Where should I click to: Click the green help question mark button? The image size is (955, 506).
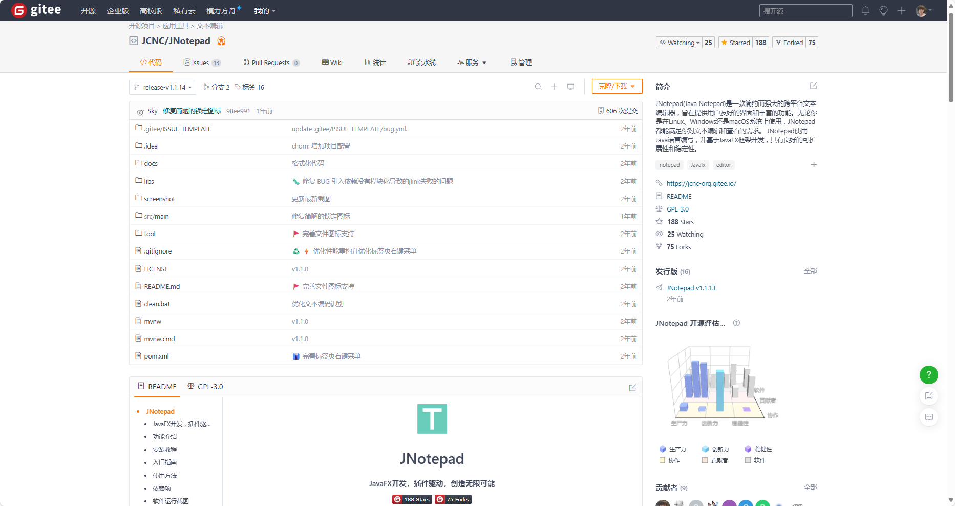point(928,375)
